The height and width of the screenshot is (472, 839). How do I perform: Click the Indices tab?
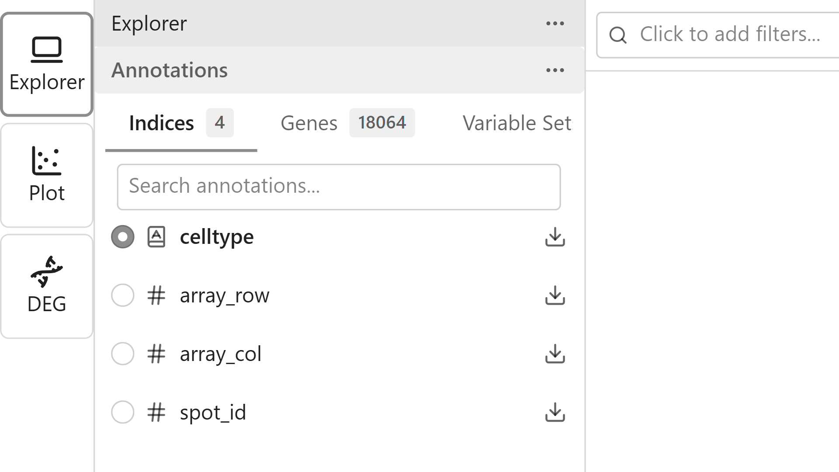pyautogui.click(x=162, y=123)
